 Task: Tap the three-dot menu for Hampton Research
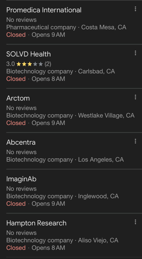(x=135, y=222)
